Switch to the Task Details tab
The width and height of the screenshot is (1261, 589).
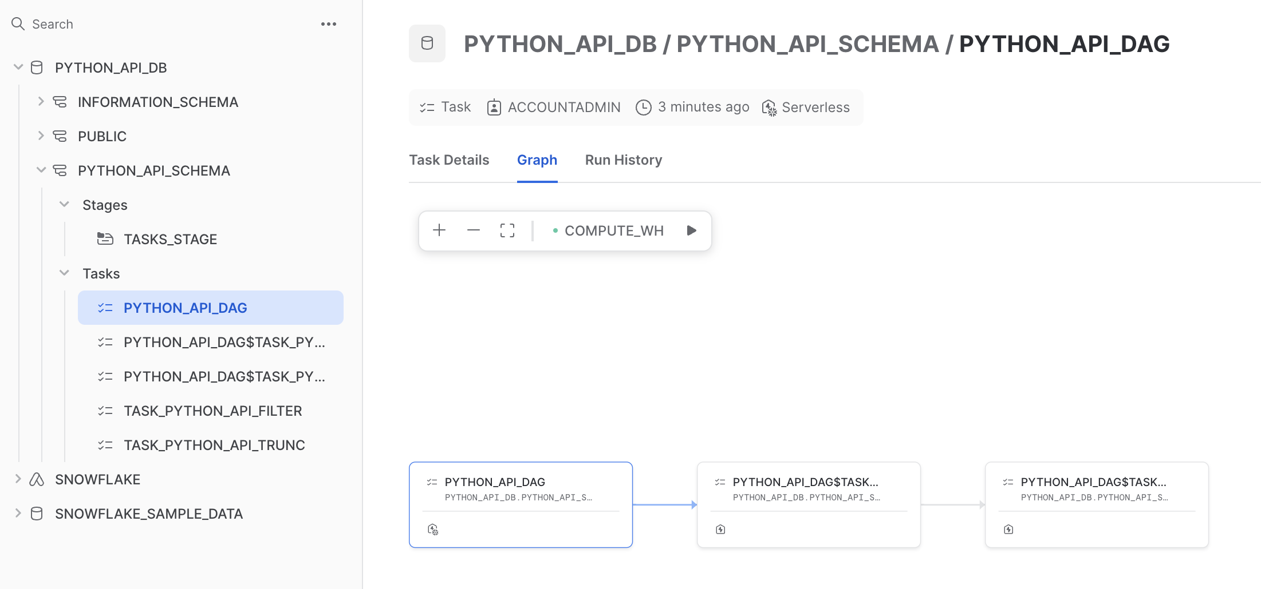(x=449, y=160)
